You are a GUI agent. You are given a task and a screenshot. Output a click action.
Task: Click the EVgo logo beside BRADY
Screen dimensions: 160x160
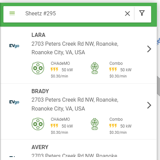point(14,102)
